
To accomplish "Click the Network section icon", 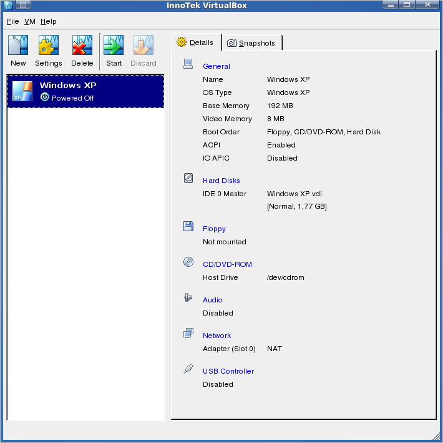I will [188, 334].
